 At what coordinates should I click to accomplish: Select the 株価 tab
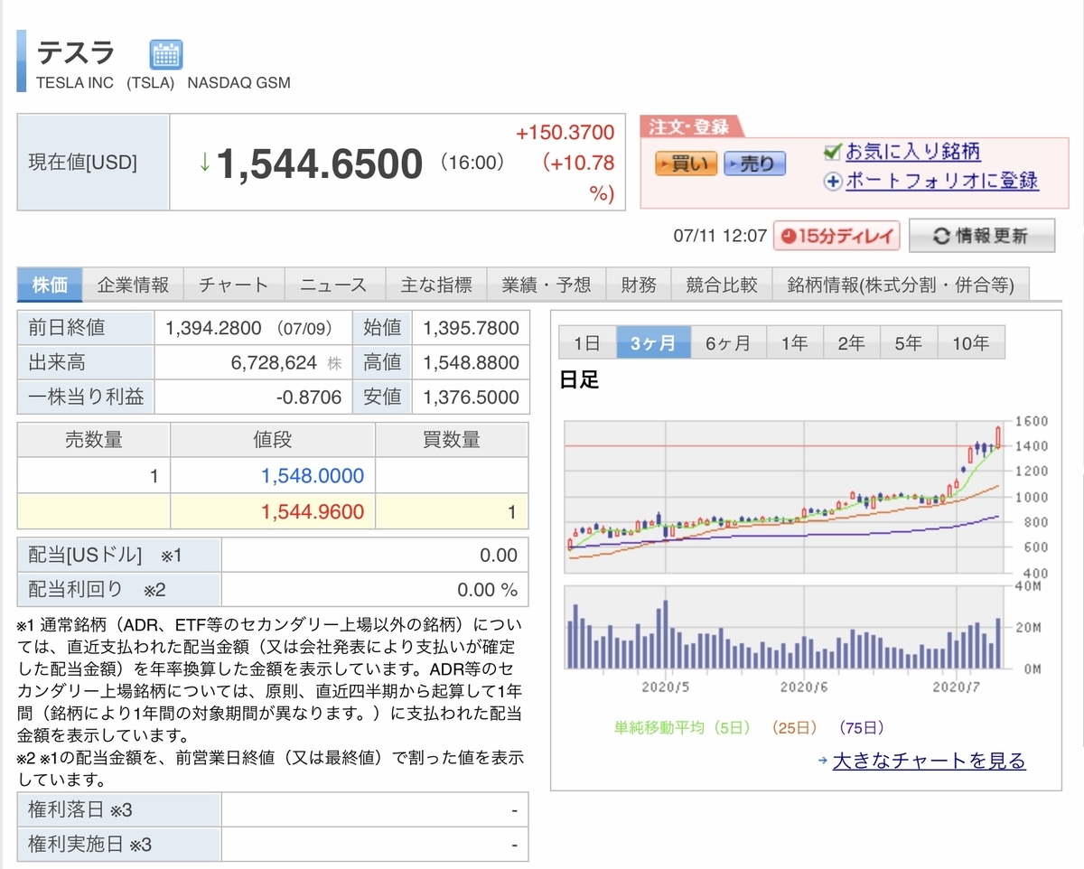(51, 285)
